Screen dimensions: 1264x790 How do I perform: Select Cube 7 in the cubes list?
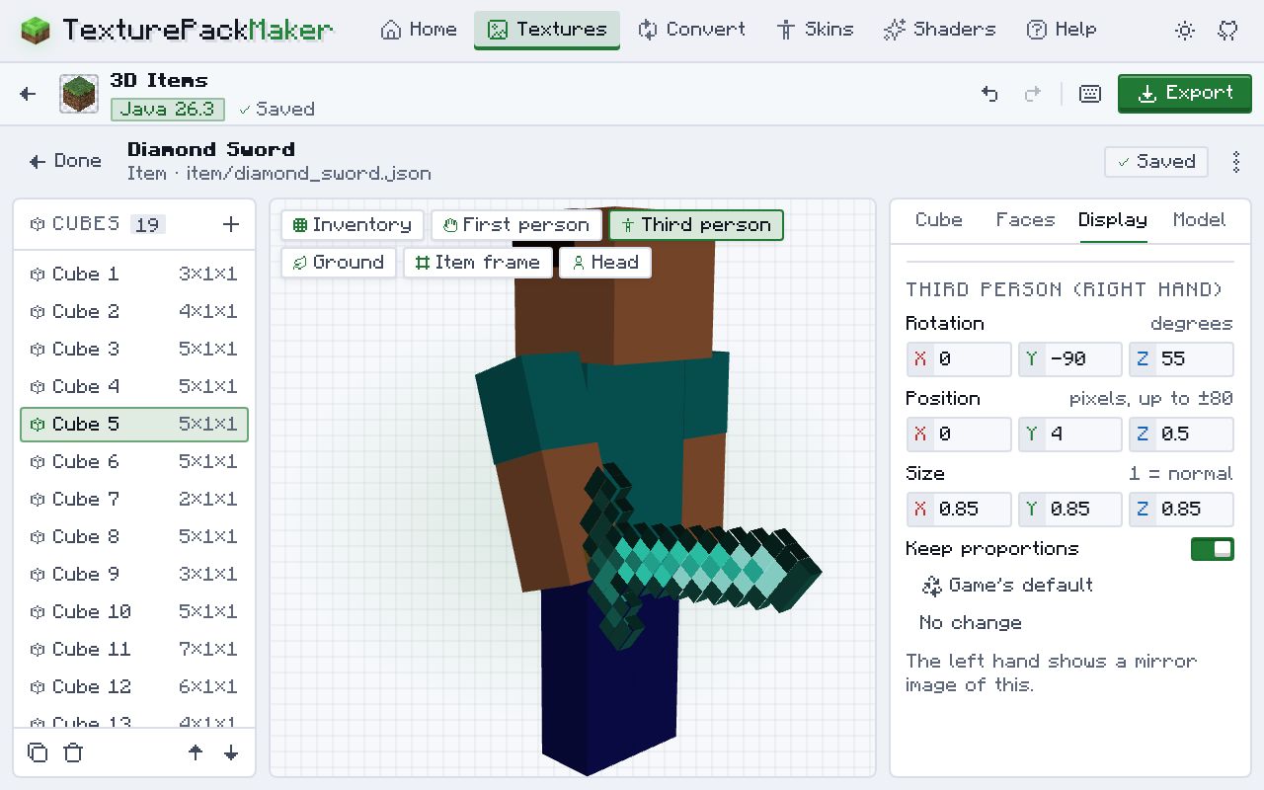(134, 500)
